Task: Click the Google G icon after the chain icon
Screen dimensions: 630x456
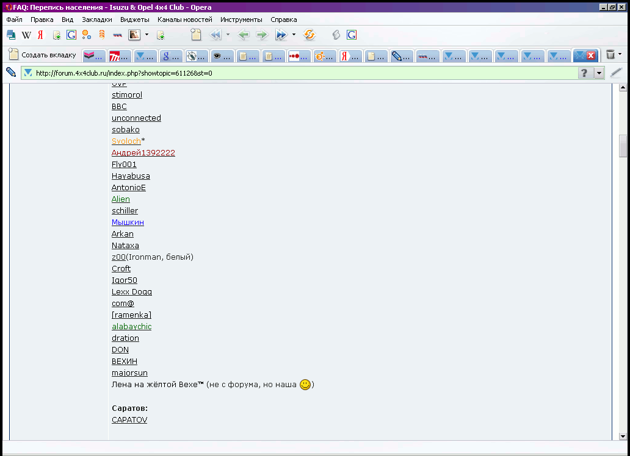Action: (x=352, y=35)
